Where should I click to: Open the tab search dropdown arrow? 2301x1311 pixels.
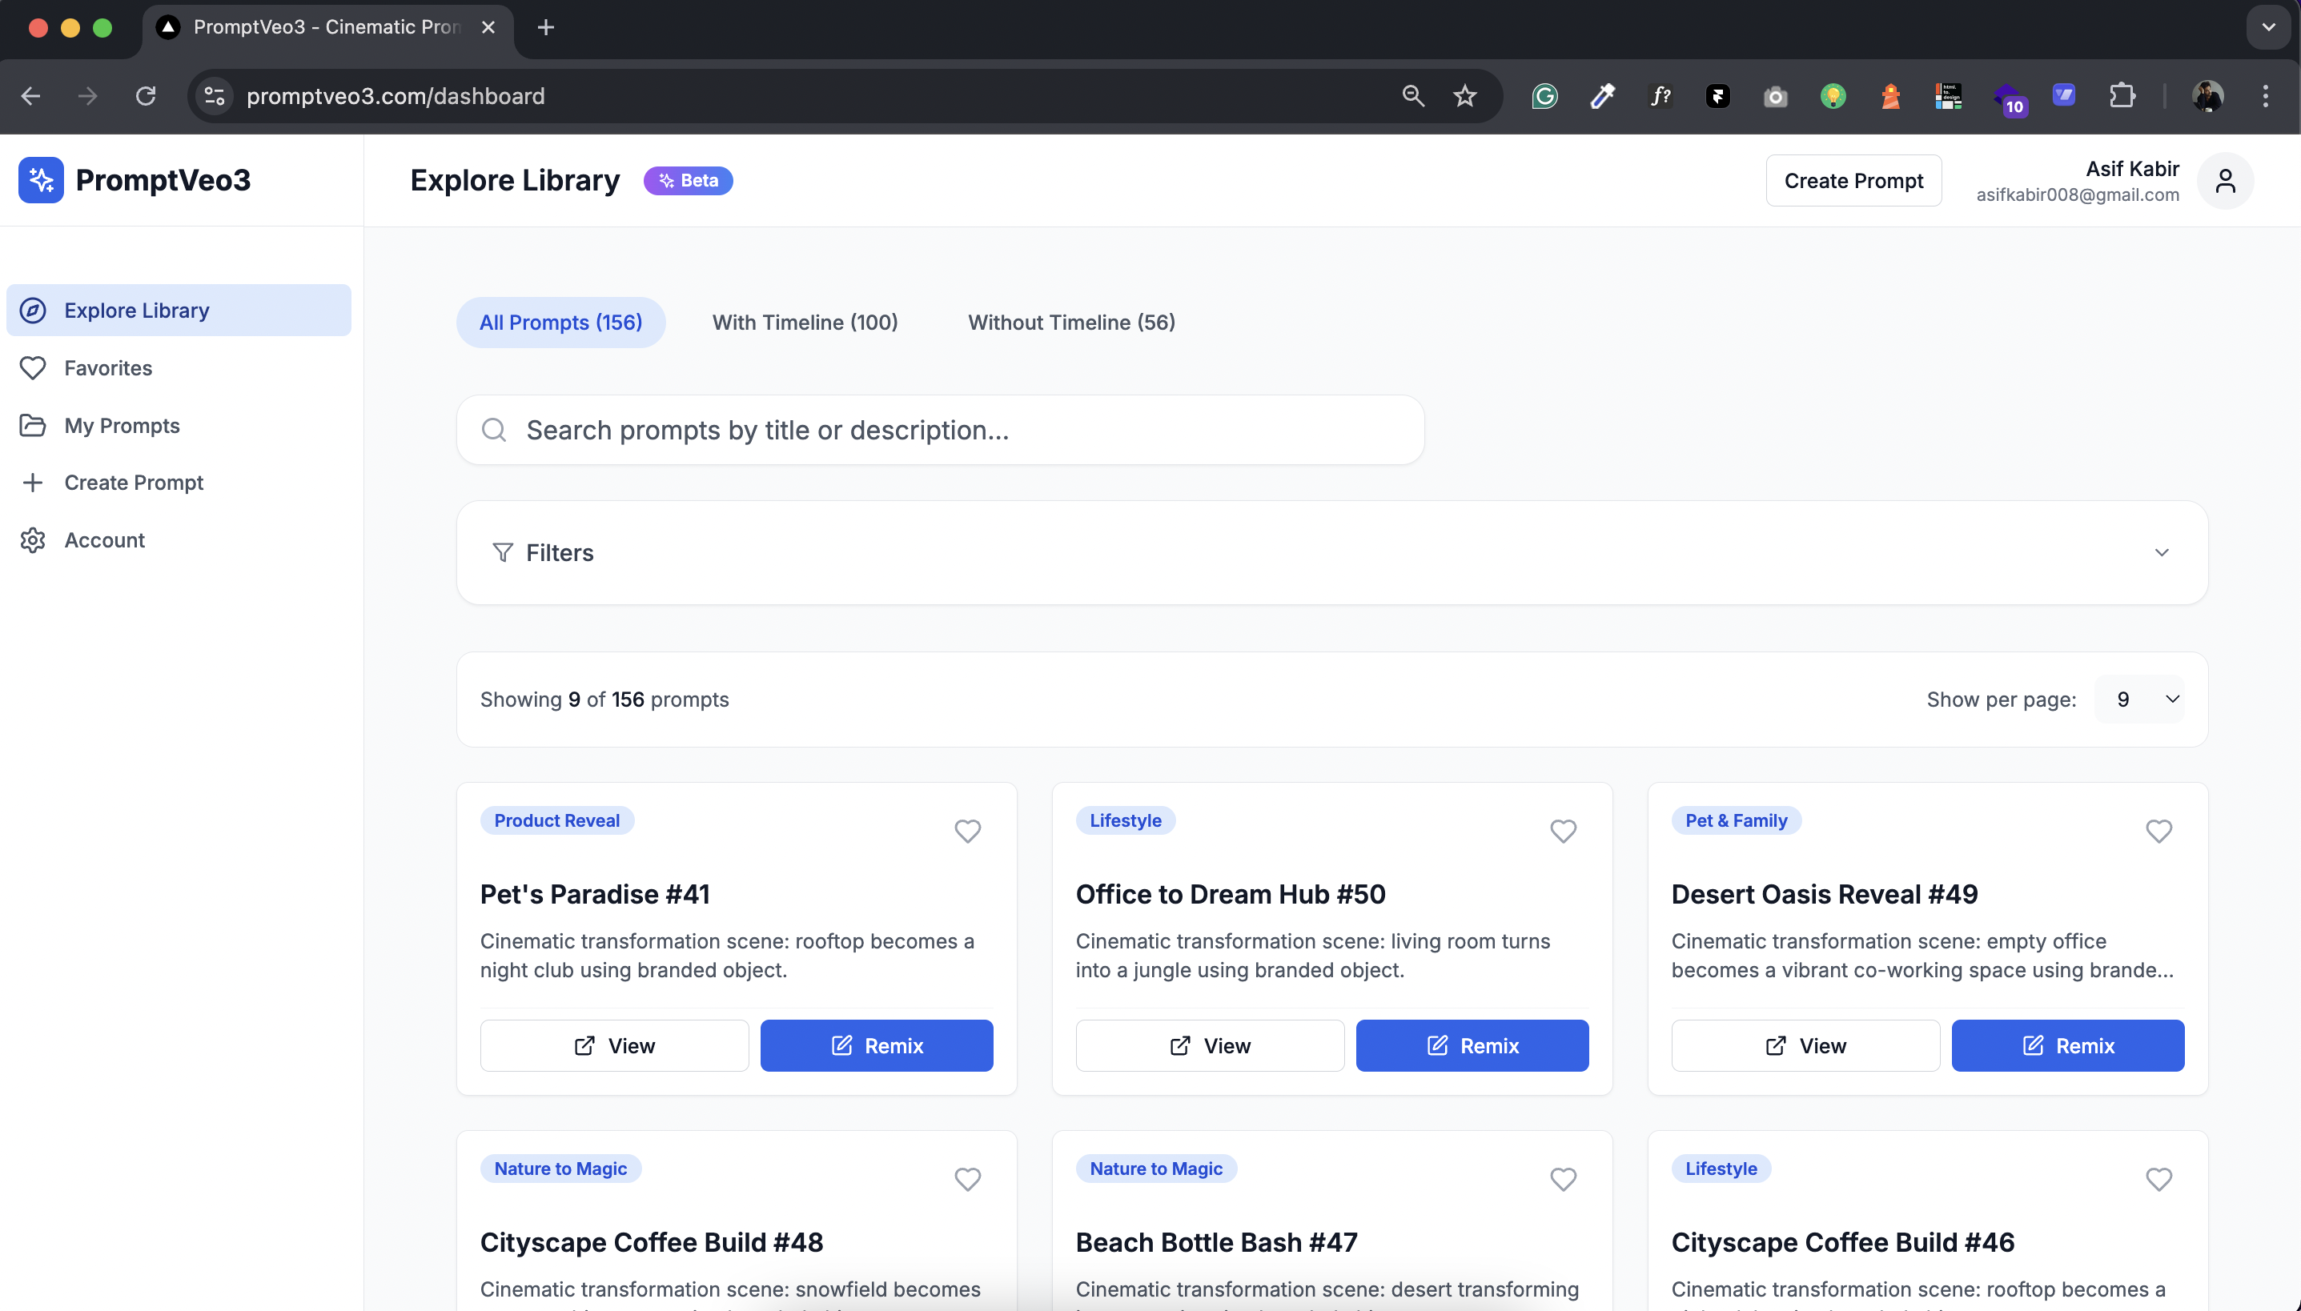point(2267,27)
